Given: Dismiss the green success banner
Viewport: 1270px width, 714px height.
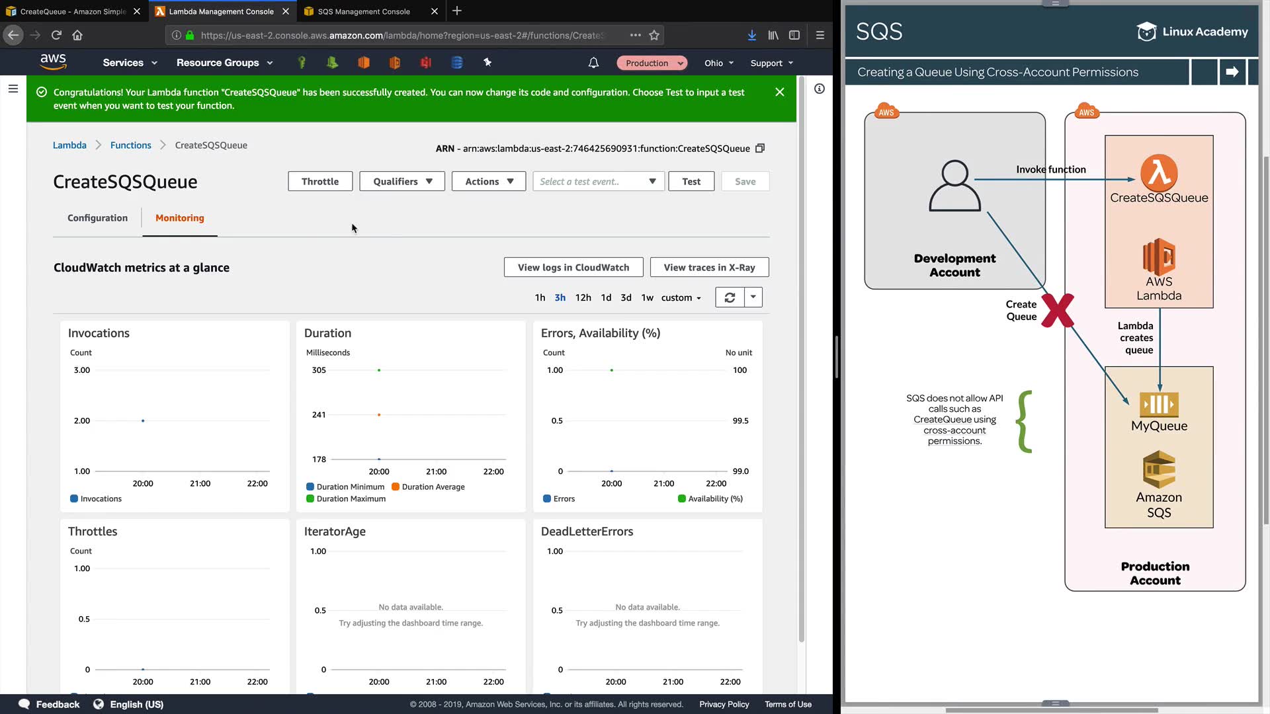Looking at the screenshot, I should pos(780,93).
